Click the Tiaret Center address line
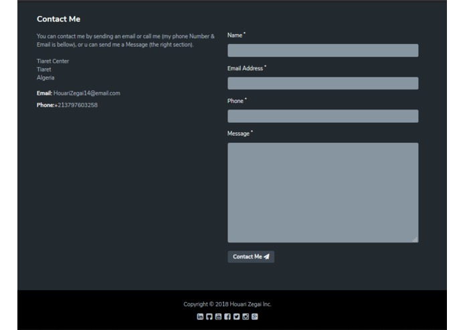This screenshot has height=330, width=465. tap(53, 61)
